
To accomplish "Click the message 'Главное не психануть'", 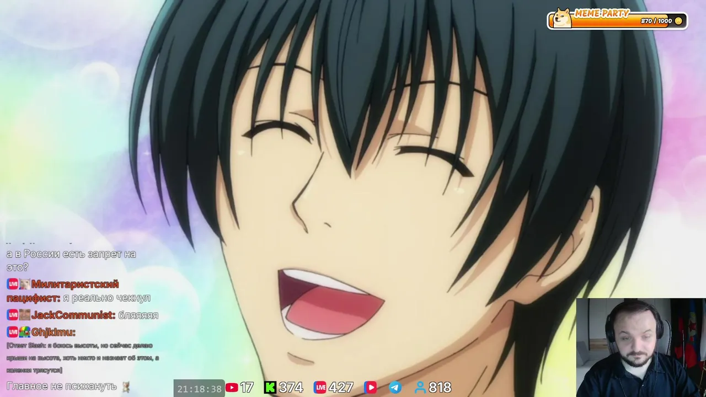I will 62,387.
